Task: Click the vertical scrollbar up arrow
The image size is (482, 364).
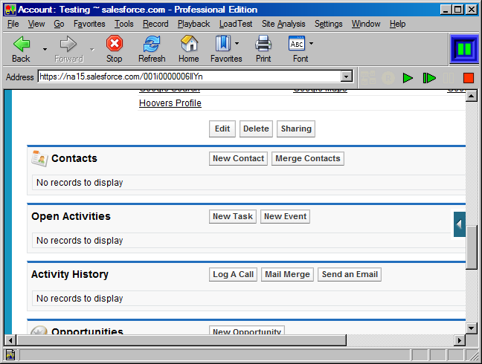Action: (x=472, y=97)
